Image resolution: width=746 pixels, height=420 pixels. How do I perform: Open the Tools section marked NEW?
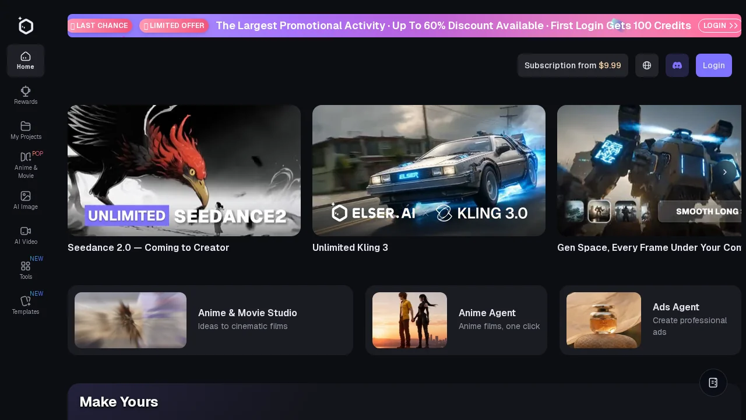pos(26,269)
